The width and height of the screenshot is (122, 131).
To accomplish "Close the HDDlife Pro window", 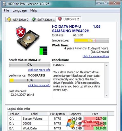I will coord(115,3).
